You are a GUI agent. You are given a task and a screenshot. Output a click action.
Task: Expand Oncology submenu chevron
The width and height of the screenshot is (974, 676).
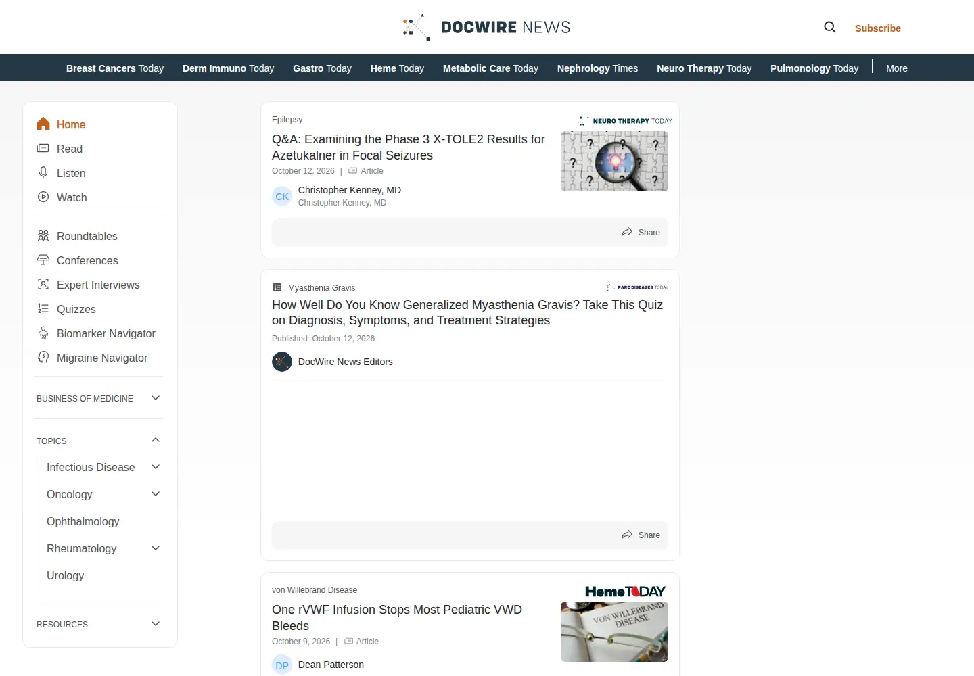[156, 494]
